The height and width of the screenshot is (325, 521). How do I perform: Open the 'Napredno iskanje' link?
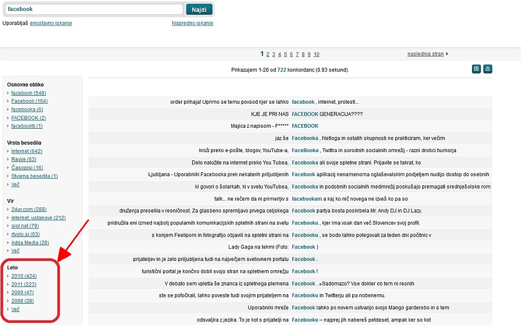(192, 23)
